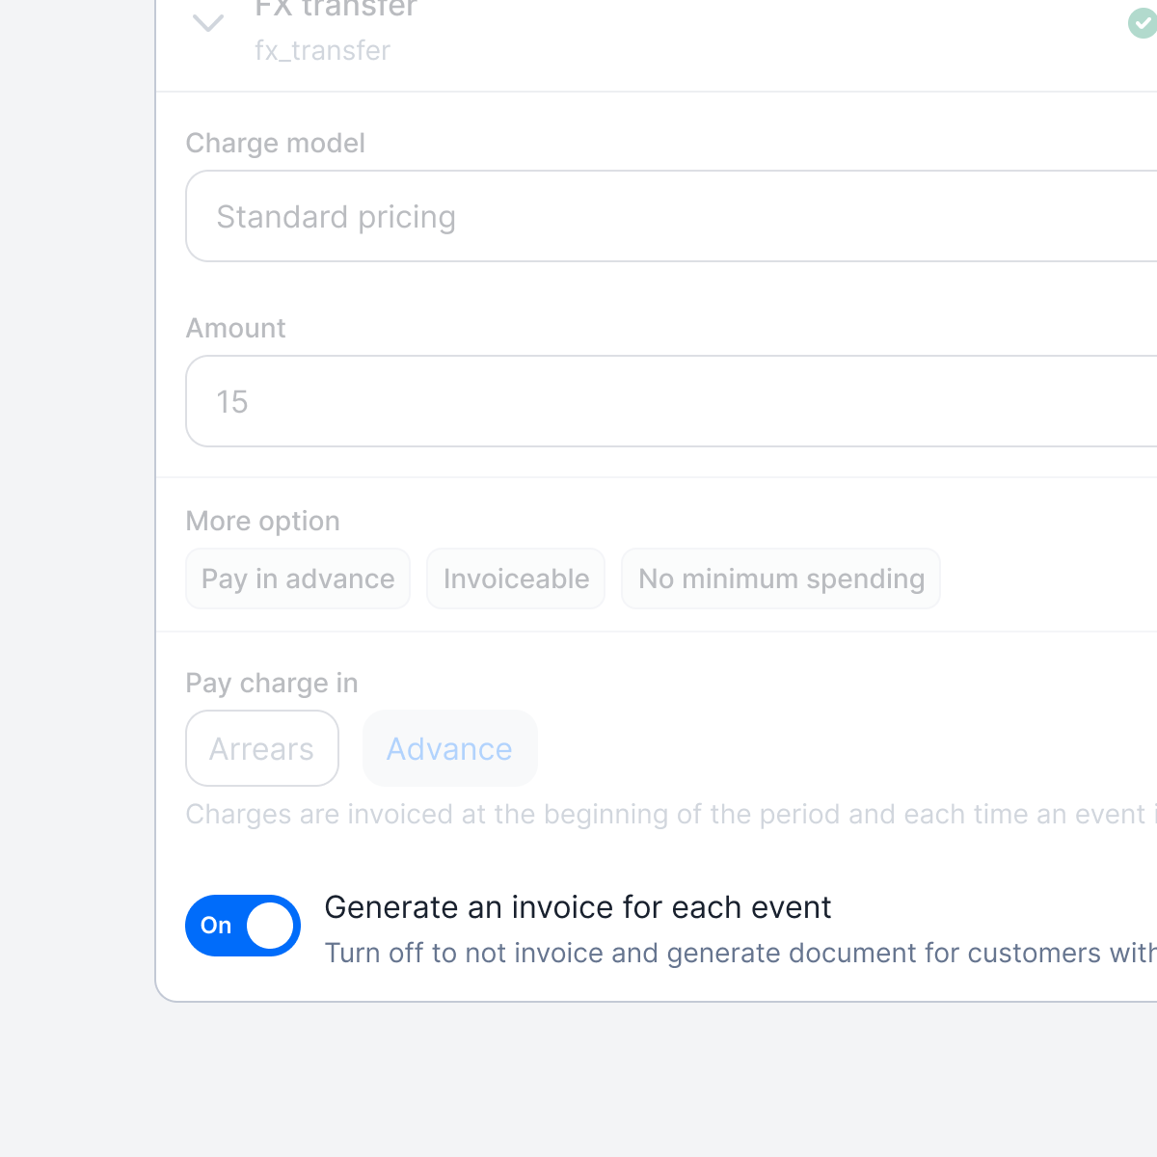The height and width of the screenshot is (1157, 1157).
Task: Click the Charge model field label
Action: [275, 143]
